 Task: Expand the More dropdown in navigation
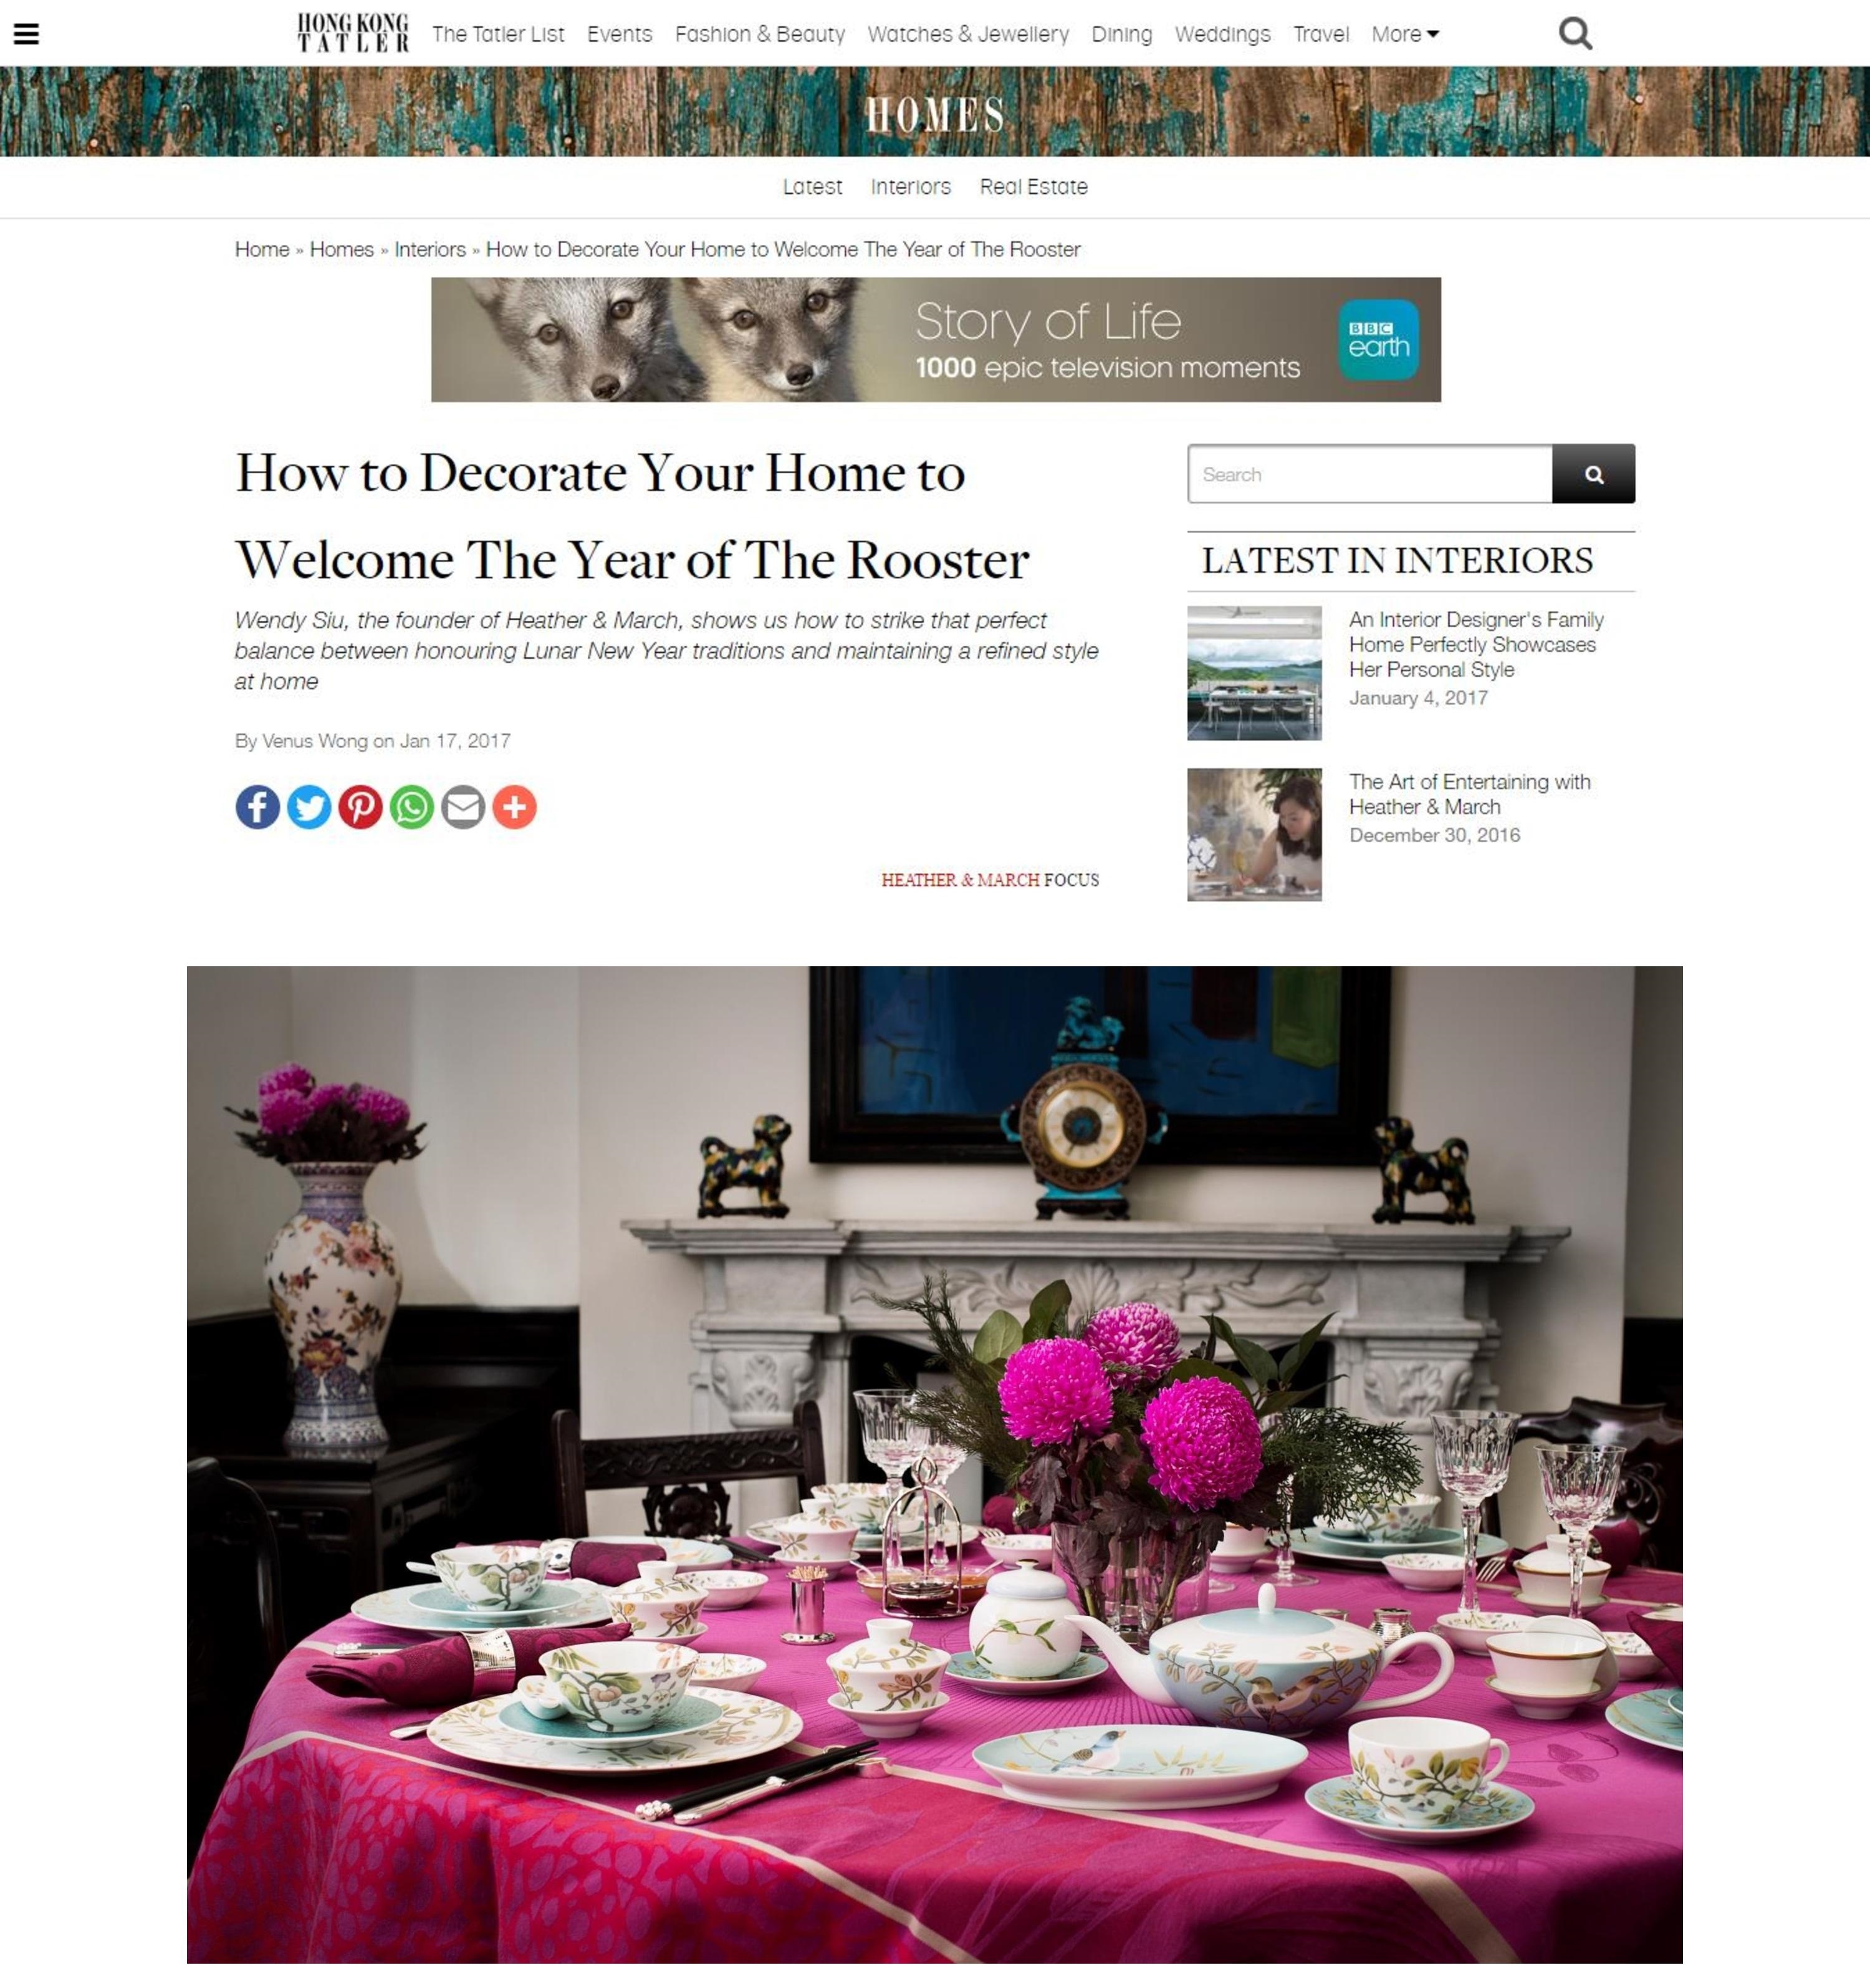(1404, 34)
